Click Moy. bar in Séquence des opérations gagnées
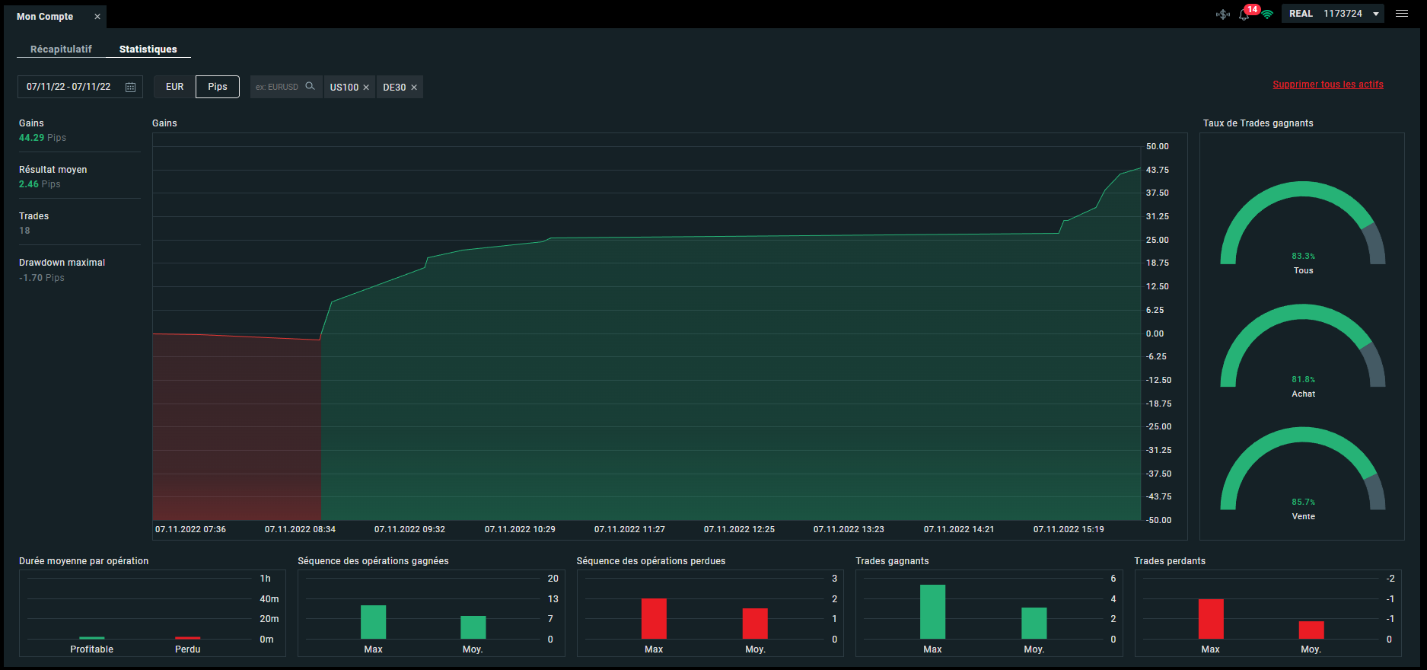 click(473, 627)
